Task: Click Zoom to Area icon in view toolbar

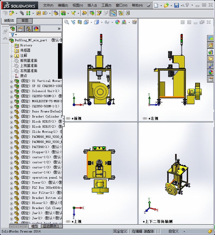Action: (67, 22)
